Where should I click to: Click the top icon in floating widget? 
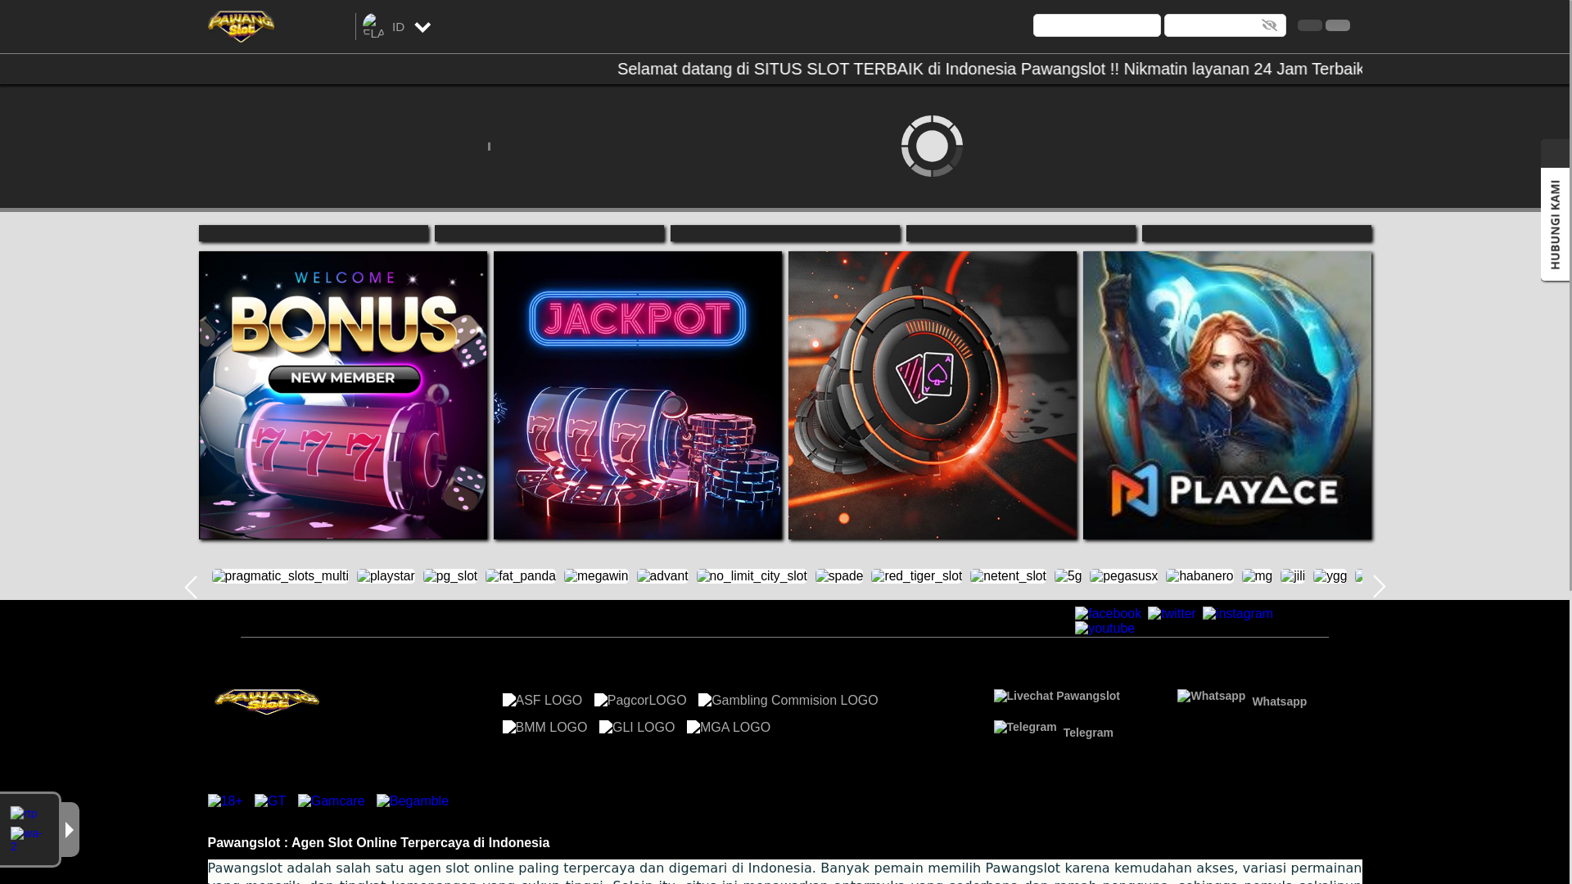tap(25, 814)
